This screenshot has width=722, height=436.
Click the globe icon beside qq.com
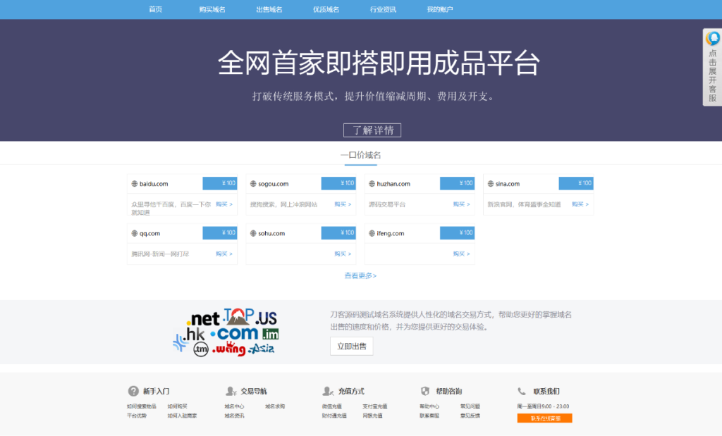[134, 233]
